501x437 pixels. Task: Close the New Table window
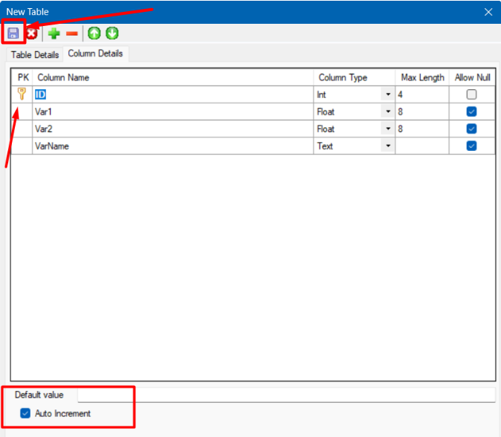coord(488,12)
